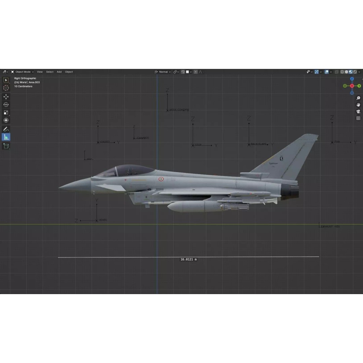This screenshot has width=363, height=363.
Task: Click the pan hand navigation icon
Action: [x=358, y=105]
